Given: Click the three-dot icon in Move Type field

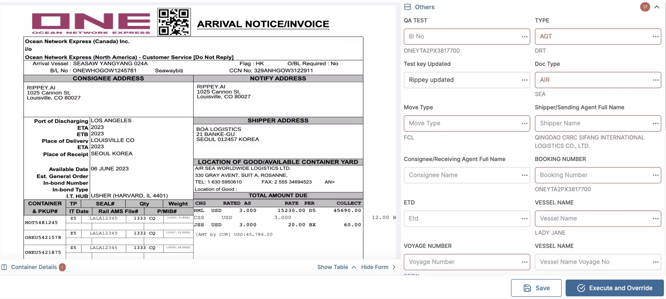Looking at the screenshot, I should (524, 123).
